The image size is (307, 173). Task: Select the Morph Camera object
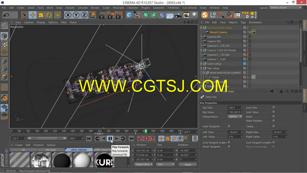(218, 32)
